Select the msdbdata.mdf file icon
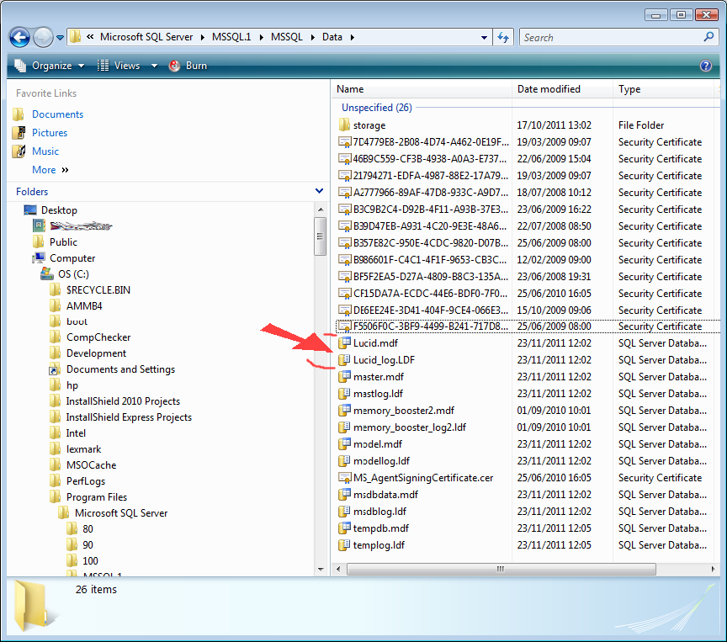 [344, 495]
